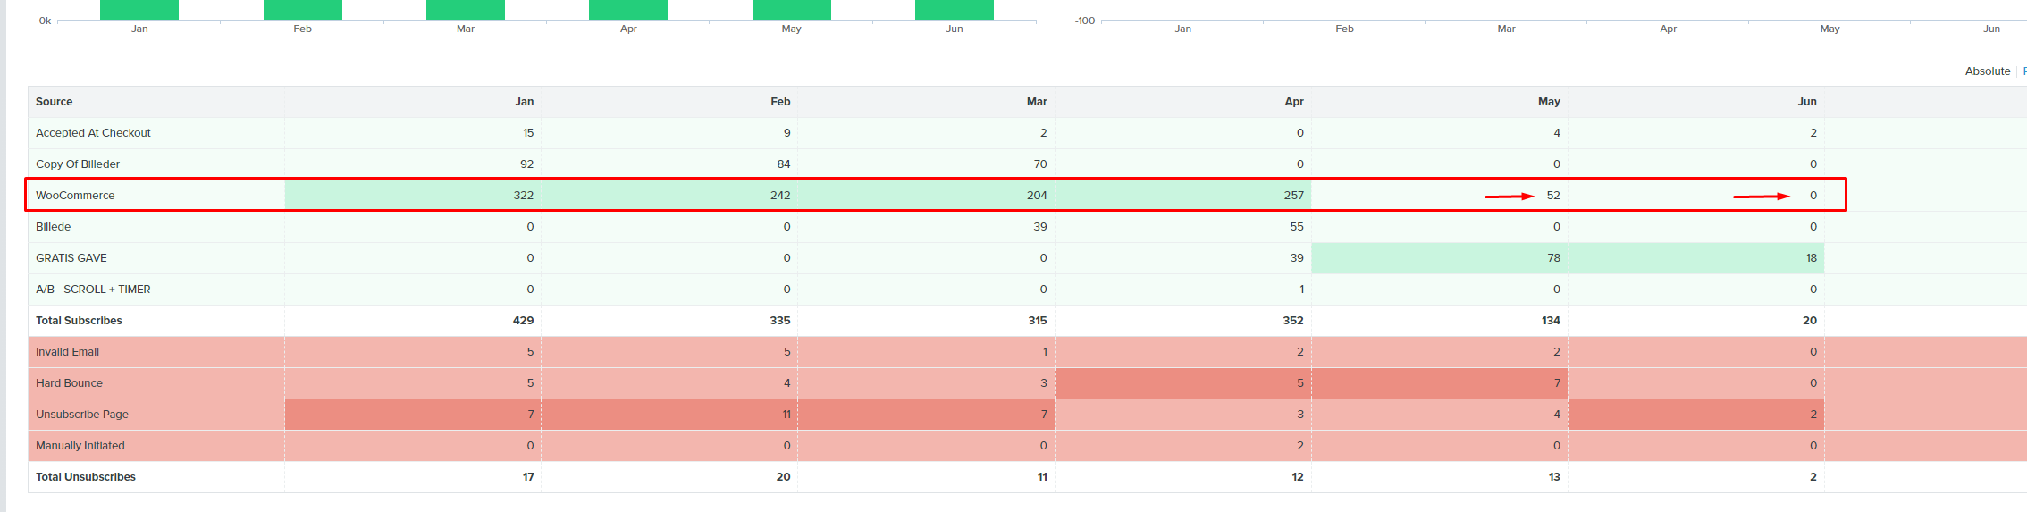Click Billede March value 39
Screen dimensions: 2027x512
pos(1040,227)
